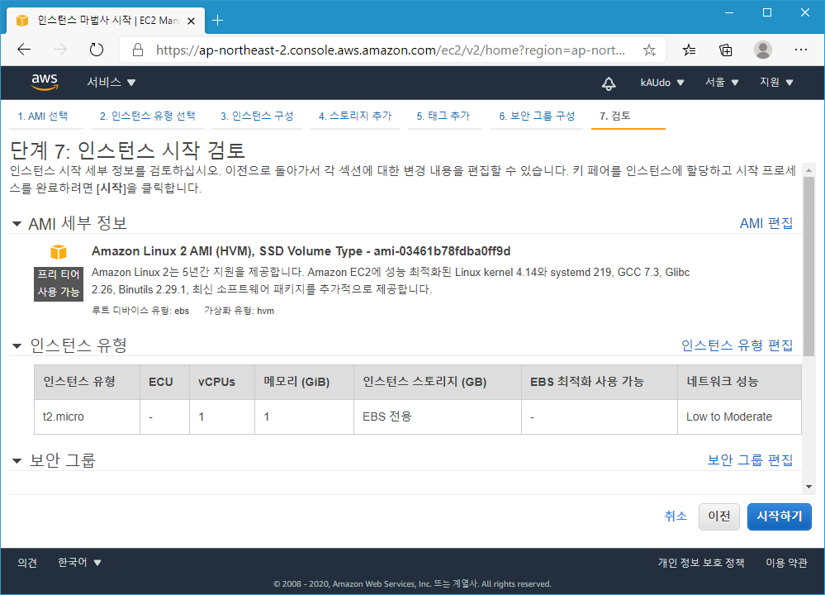Viewport: 825px width, 595px height.
Task: Click the lock icon in address bar
Action: click(137, 50)
